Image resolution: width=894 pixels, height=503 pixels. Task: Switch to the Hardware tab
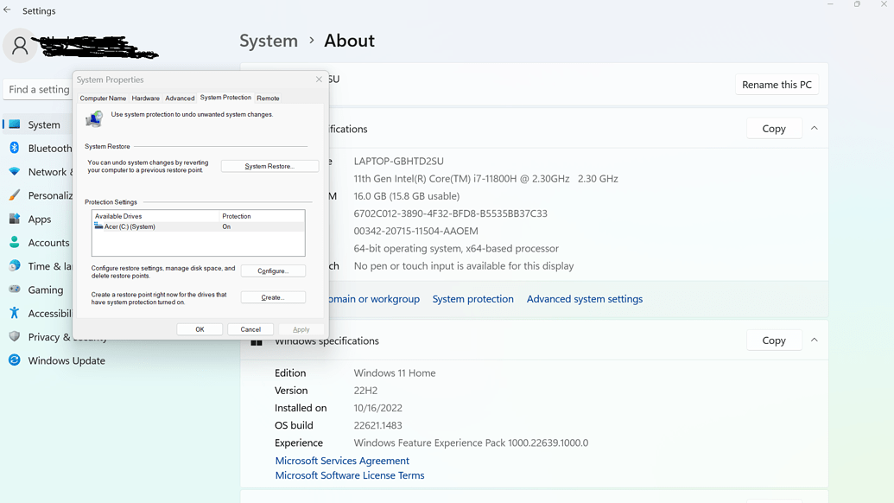click(x=145, y=99)
